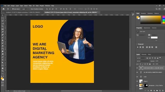Select the Eraser tool

[x=3, y=46]
